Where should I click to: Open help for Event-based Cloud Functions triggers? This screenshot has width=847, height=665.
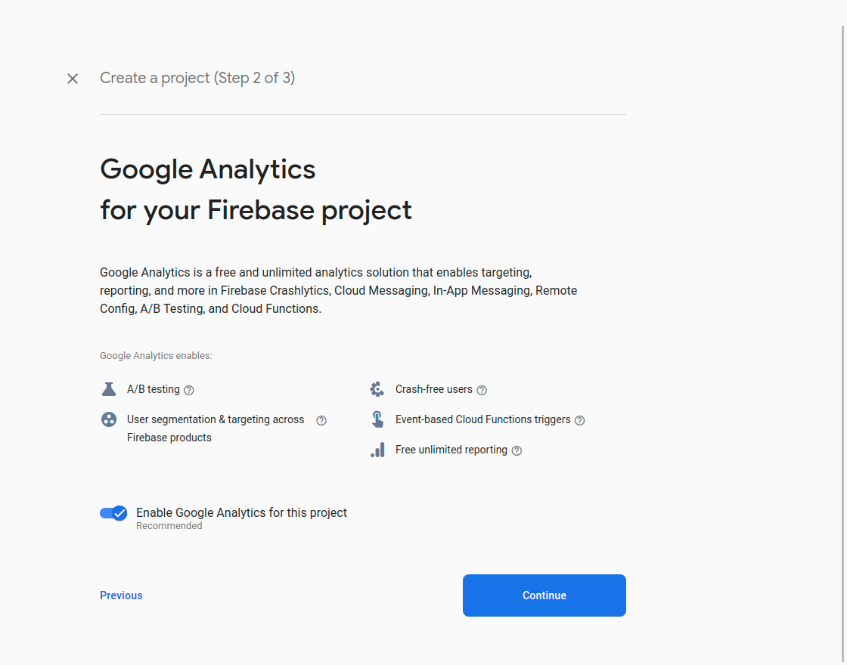click(579, 420)
